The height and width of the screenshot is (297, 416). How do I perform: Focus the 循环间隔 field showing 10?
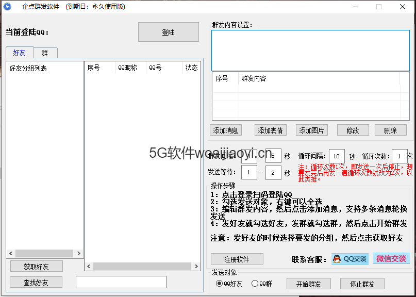(x=337, y=156)
